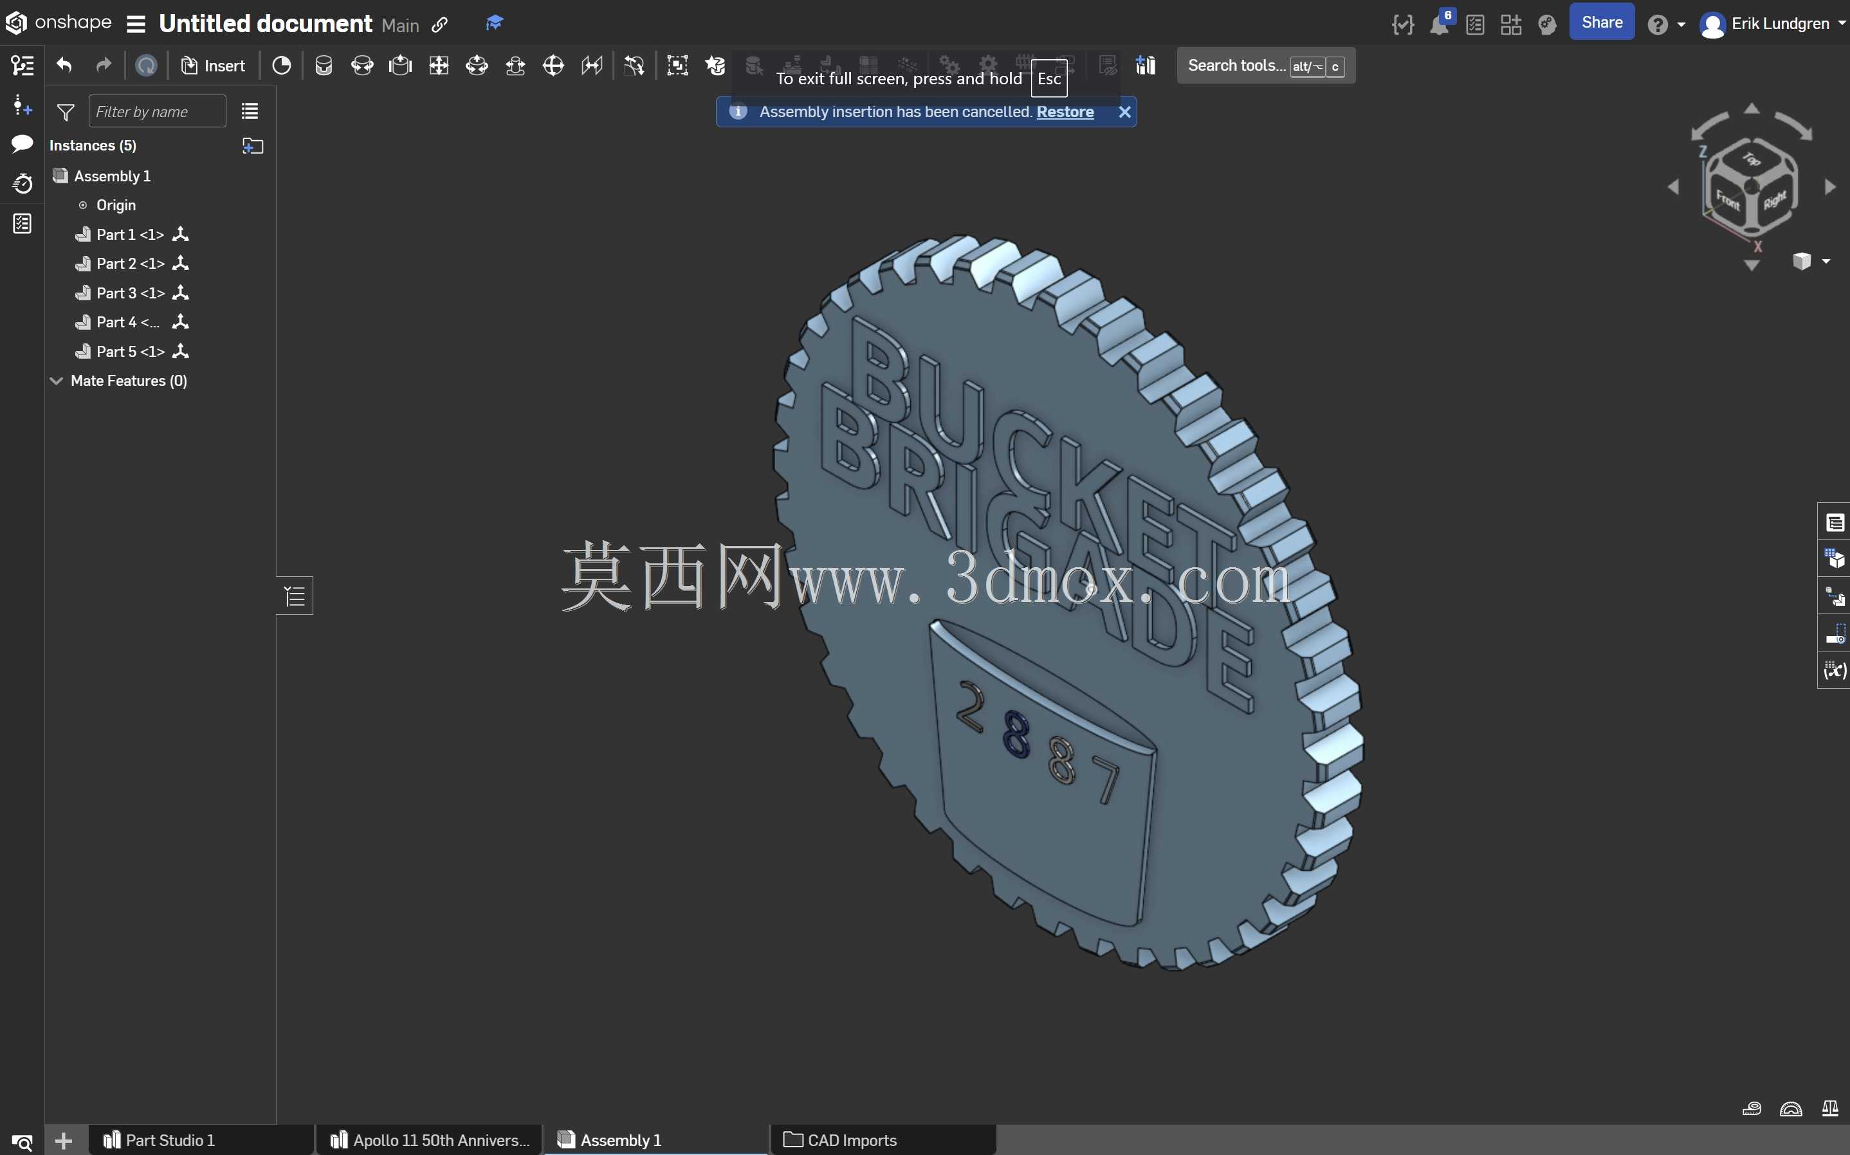This screenshot has width=1850, height=1155.
Task: Open the Comments speech bubble panel
Action: pyautogui.click(x=22, y=143)
